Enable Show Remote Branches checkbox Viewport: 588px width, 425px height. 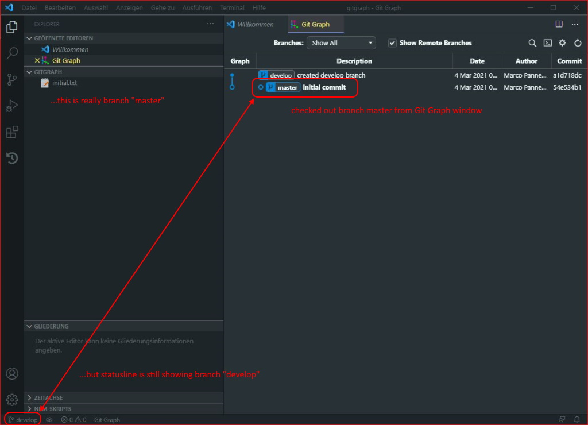pyautogui.click(x=392, y=42)
